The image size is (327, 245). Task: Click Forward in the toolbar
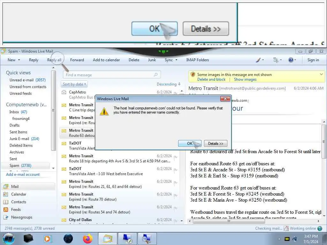coord(77,60)
